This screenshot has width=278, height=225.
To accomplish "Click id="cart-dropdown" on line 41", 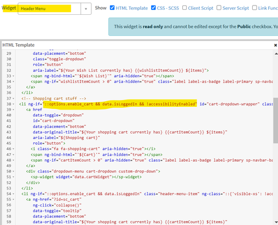I will tap(54, 121).
